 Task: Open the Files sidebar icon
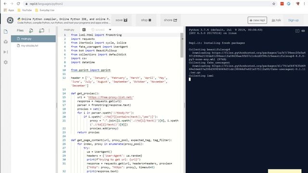[6, 31]
